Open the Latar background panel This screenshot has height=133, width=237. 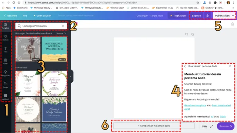point(6,61)
